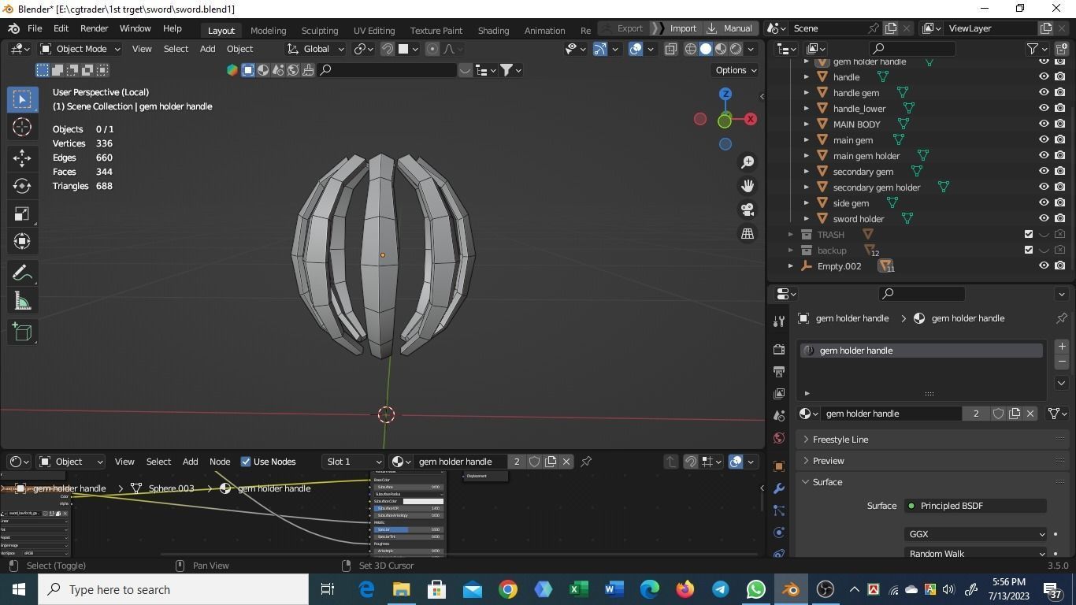Viewport: 1076px width, 605px height.
Task: Open the Render properties tab
Action: point(779,349)
